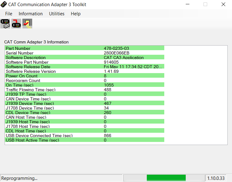Select the USB Device Connected Time row
Screen dimensions: 232x182
tap(85, 135)
